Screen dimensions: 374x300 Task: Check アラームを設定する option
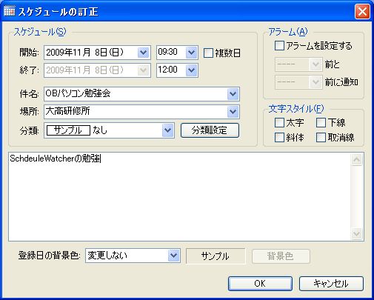click(279, 46)
